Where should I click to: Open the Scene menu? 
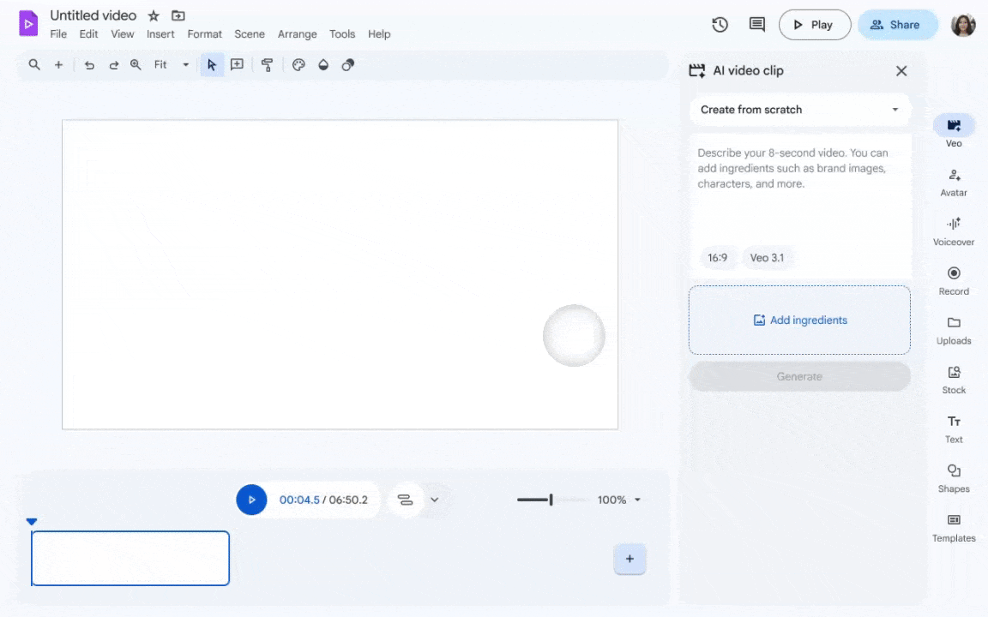(250, 34)
